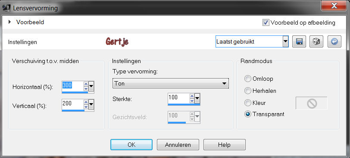Decrease the Horizontaal value with down arrow
The height and width of the screenshot is (158, 350).
pyautogui.click(x=86, y=89)
